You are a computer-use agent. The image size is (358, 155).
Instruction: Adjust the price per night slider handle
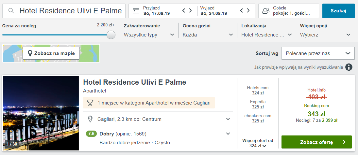tap(111, 35)
